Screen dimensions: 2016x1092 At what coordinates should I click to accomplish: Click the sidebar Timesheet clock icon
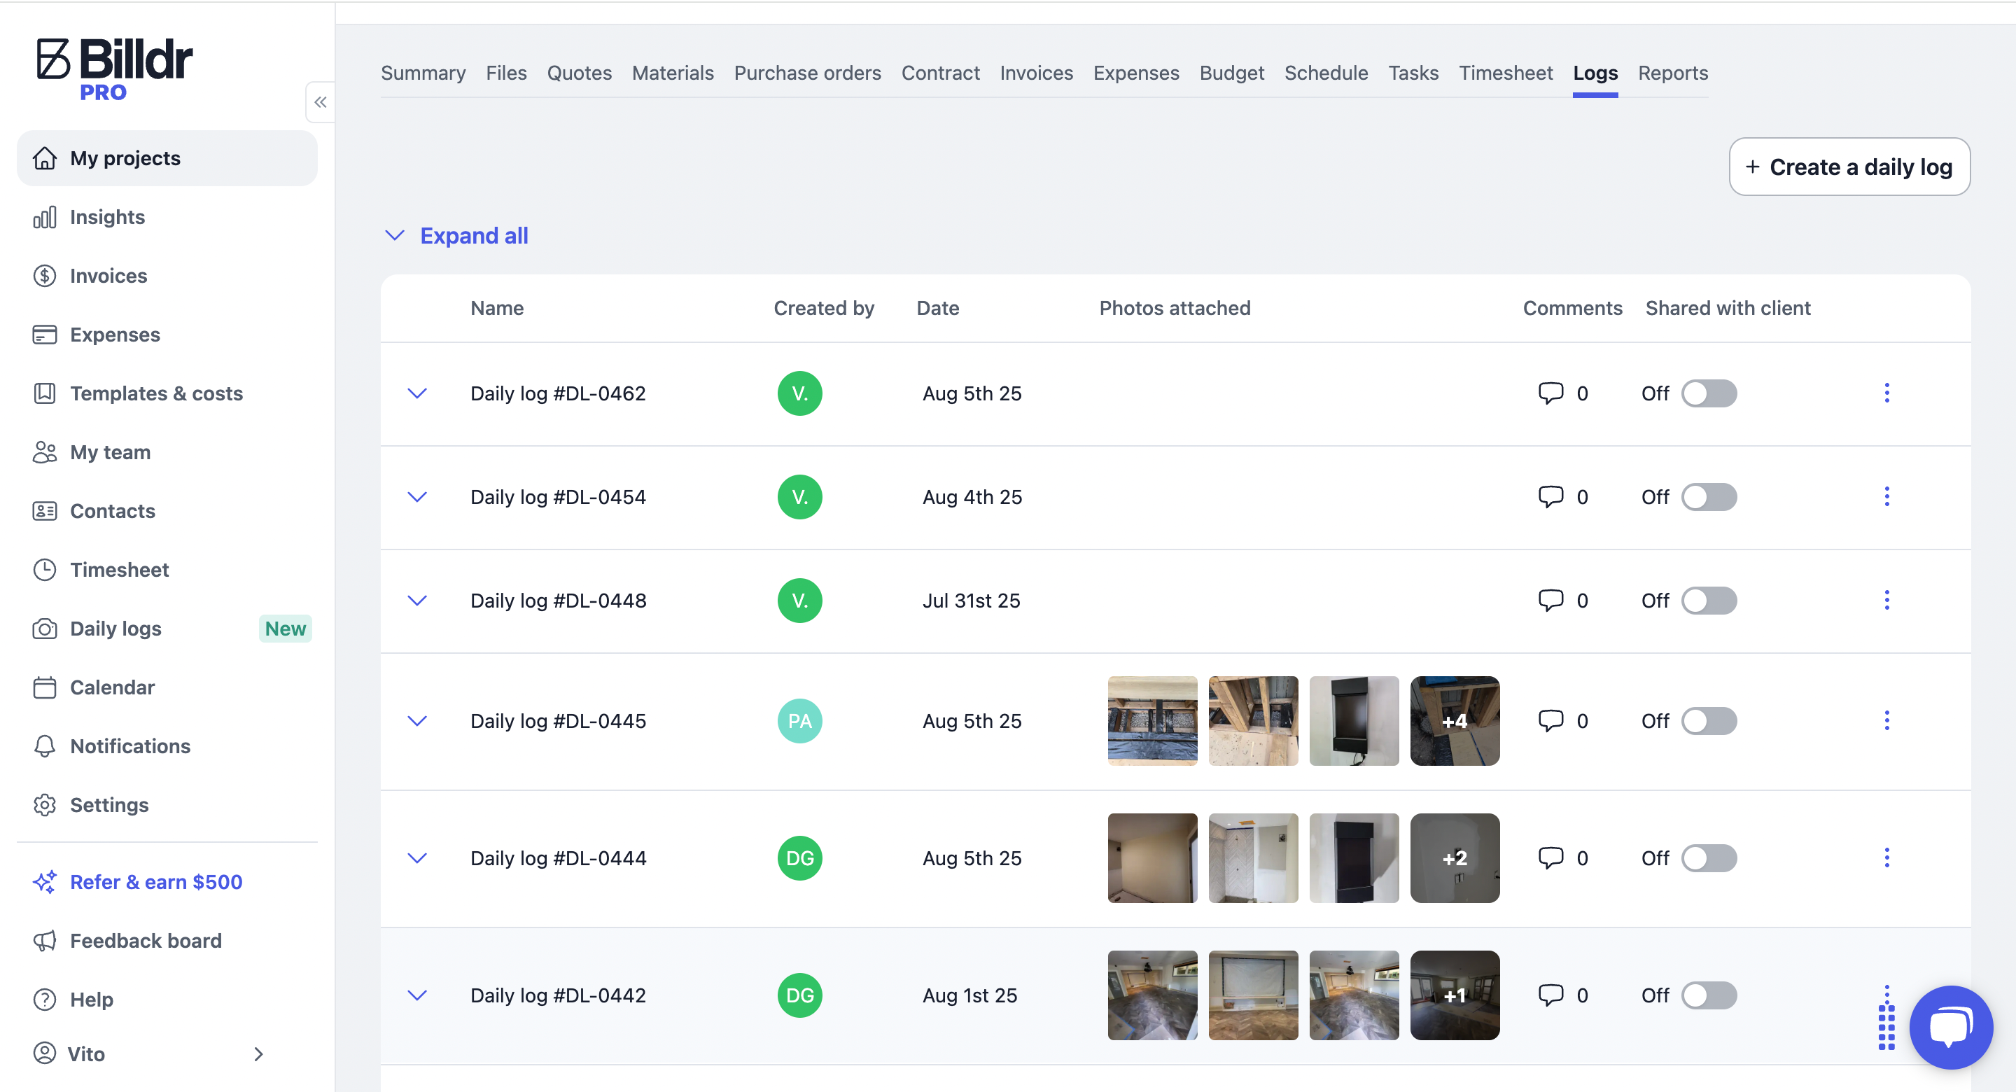coord(45,569)
